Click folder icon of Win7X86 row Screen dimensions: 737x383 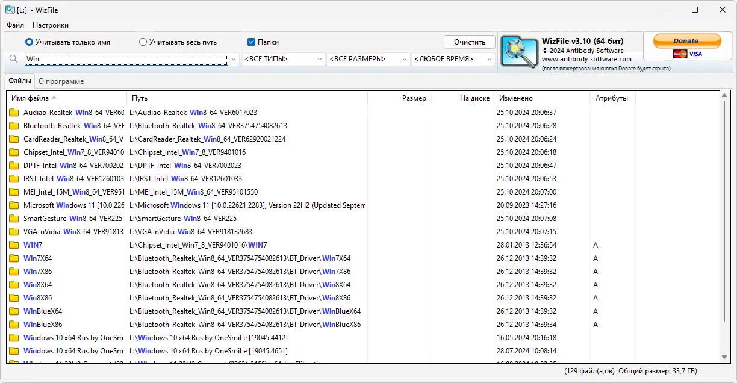[x=14, y=272]
